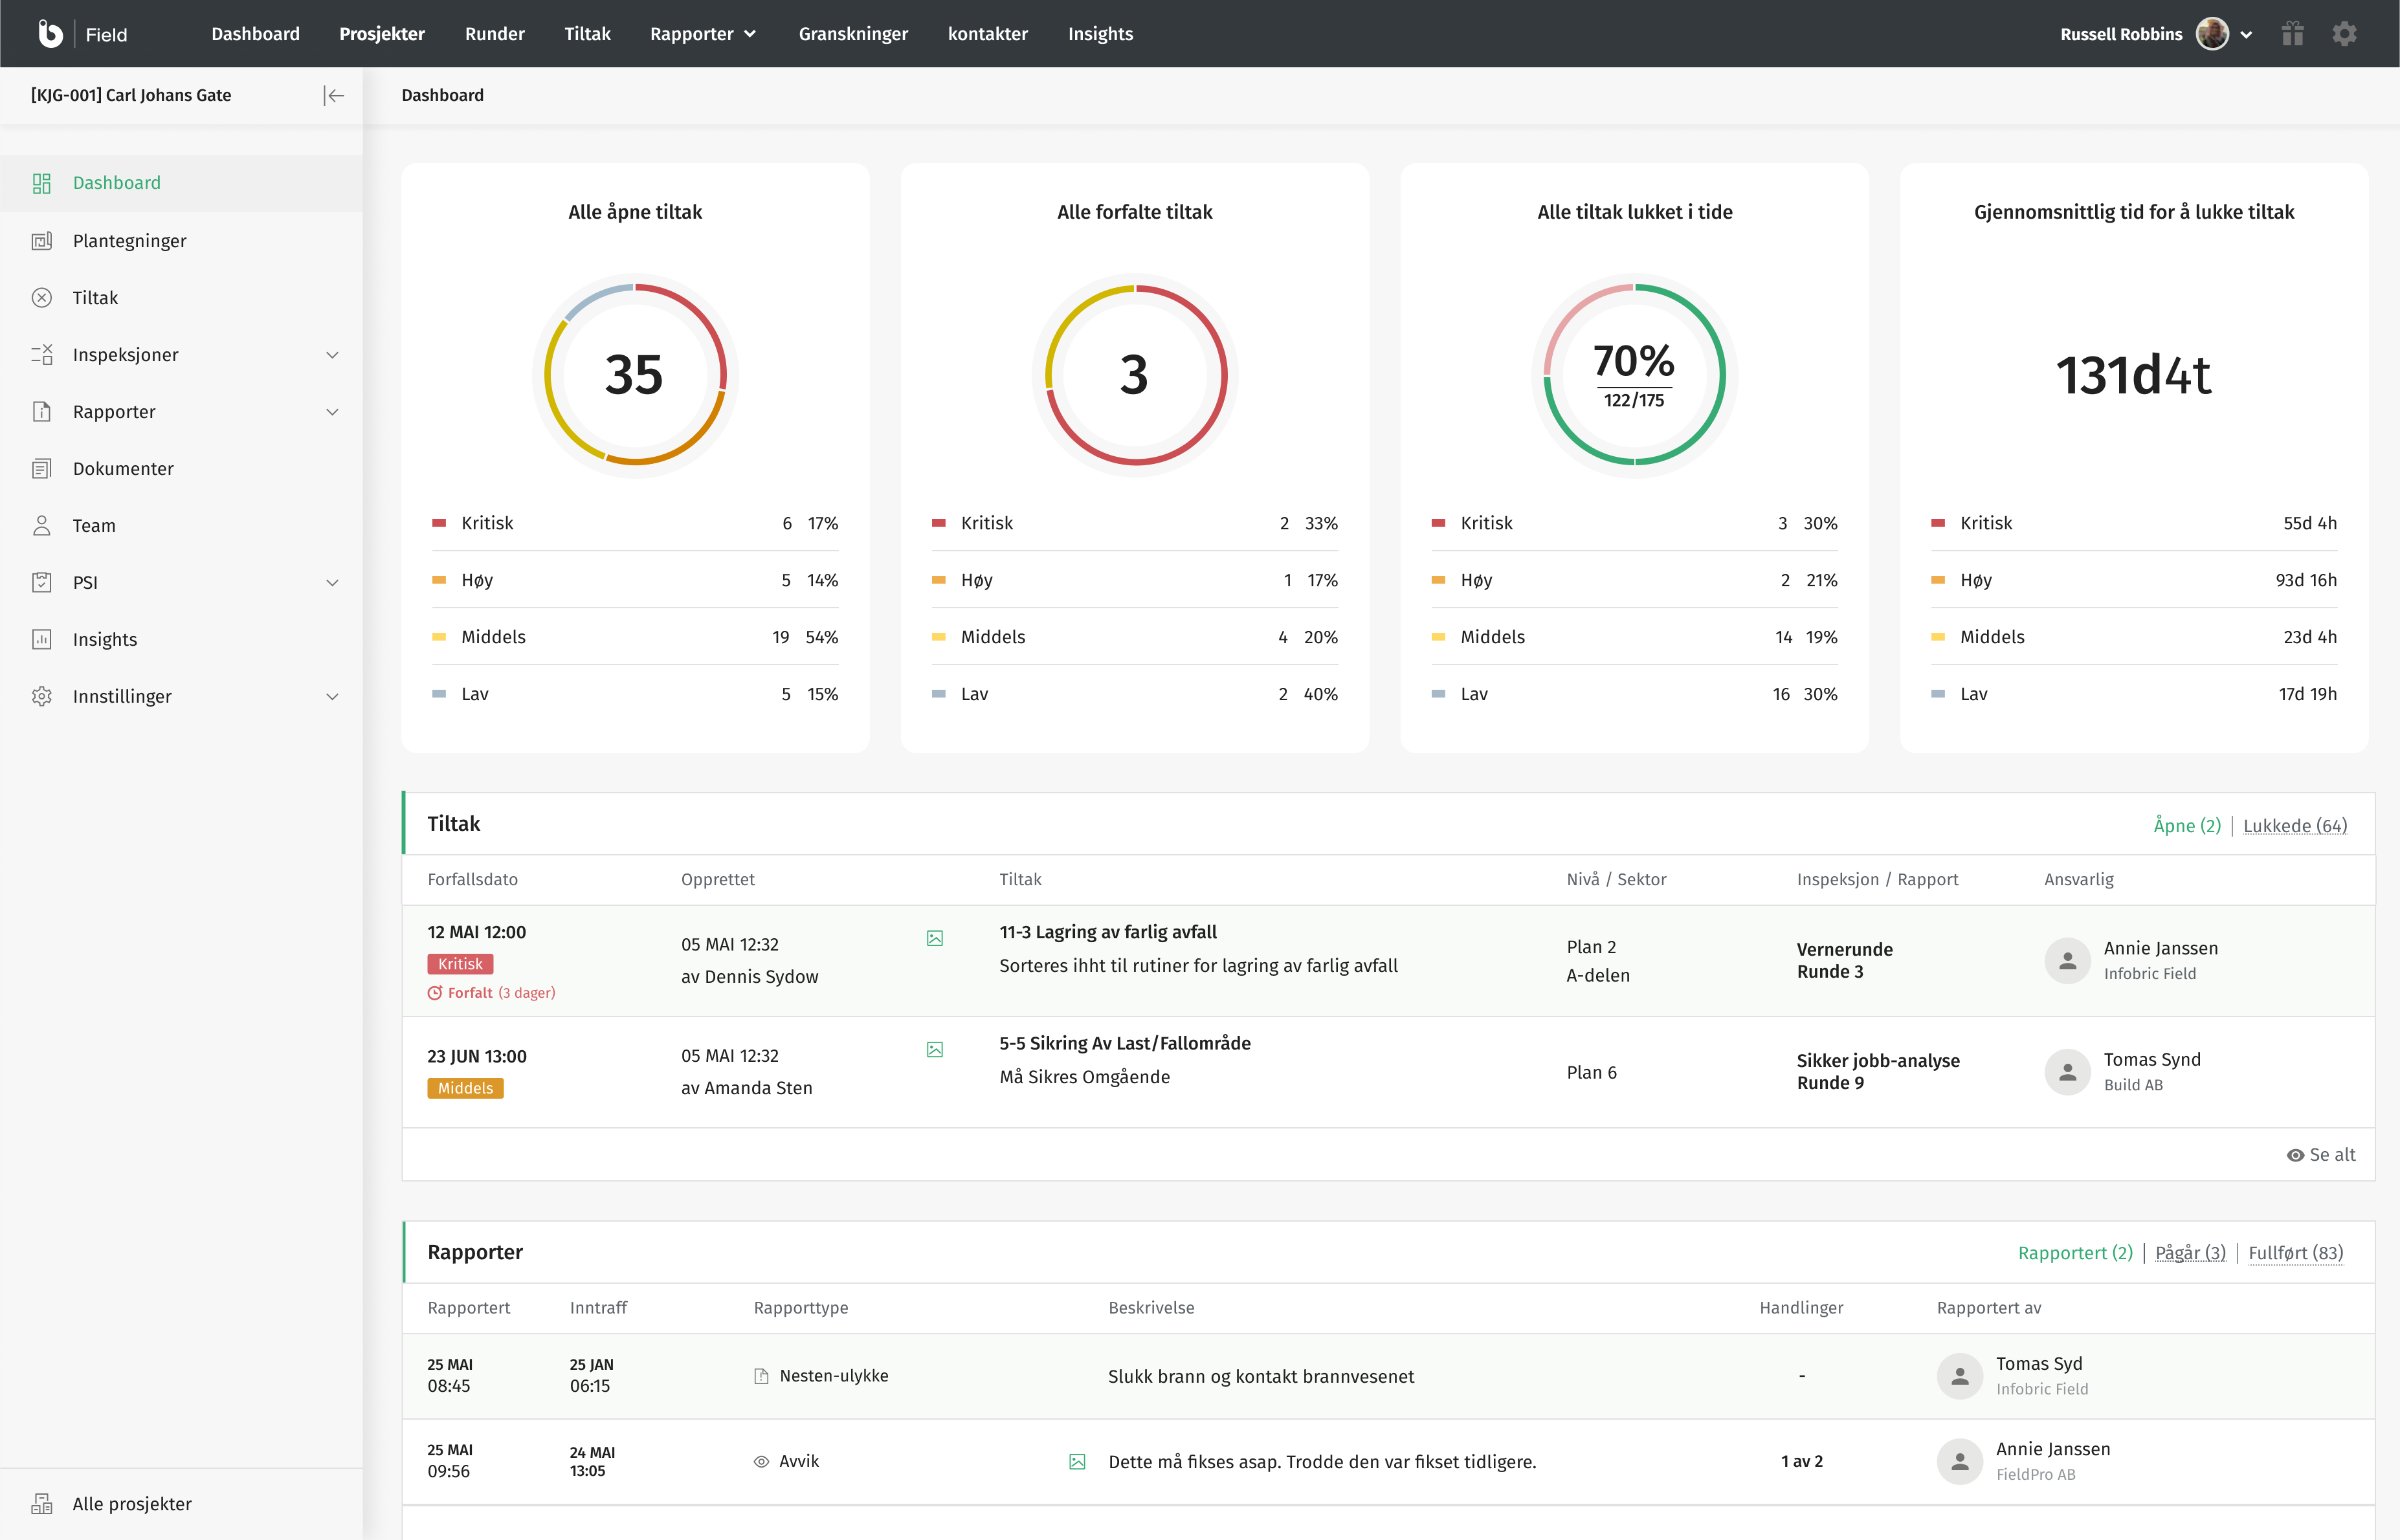Screen dimensions: 2400x1540
Task: Open image attachment on Avvik report row
Action: 1077,1462
